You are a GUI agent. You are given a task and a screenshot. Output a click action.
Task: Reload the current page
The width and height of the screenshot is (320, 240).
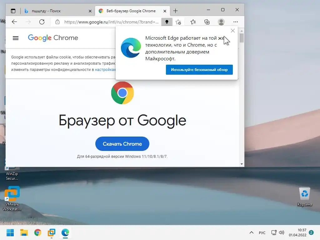point(42,22)
